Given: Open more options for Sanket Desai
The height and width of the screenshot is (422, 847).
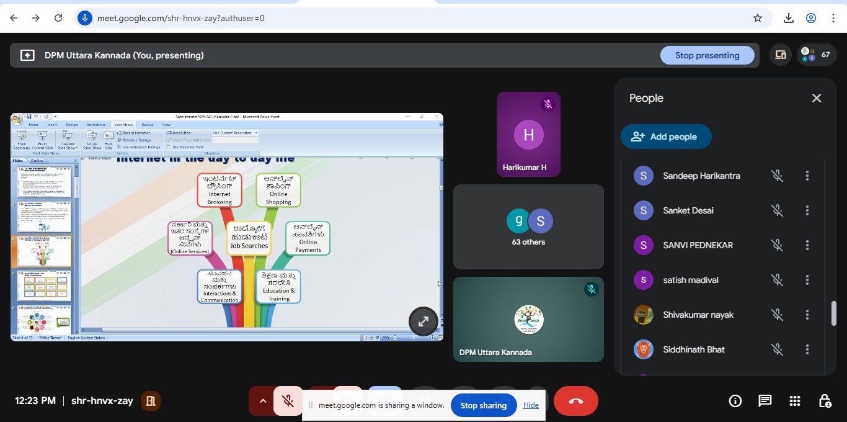Looking at the screenshot, I should coord(807,210).
